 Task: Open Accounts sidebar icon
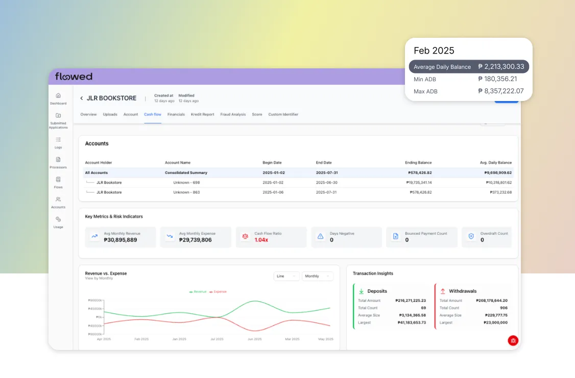coord(58,199)
